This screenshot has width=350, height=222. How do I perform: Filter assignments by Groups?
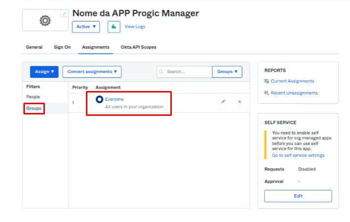coord(34,109)
